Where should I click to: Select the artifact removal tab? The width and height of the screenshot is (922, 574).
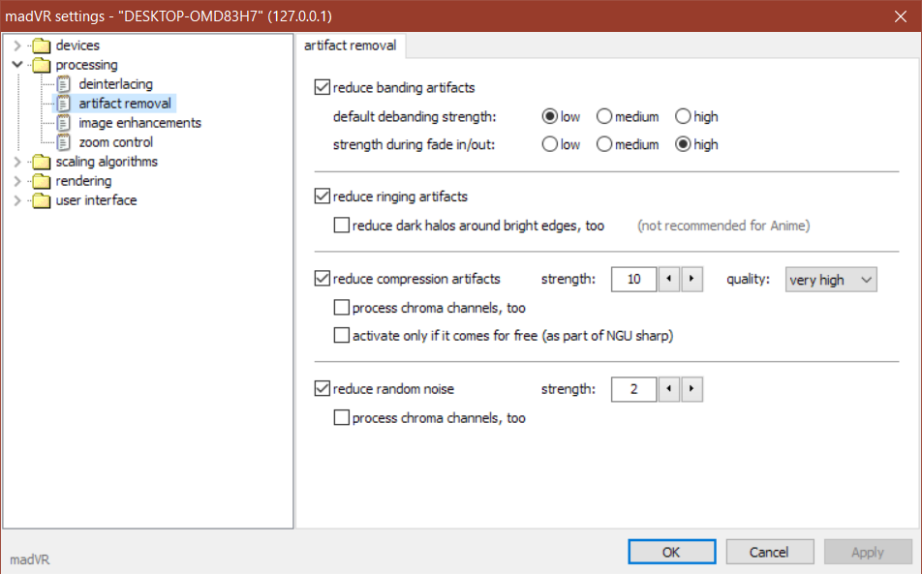(351, 45)
